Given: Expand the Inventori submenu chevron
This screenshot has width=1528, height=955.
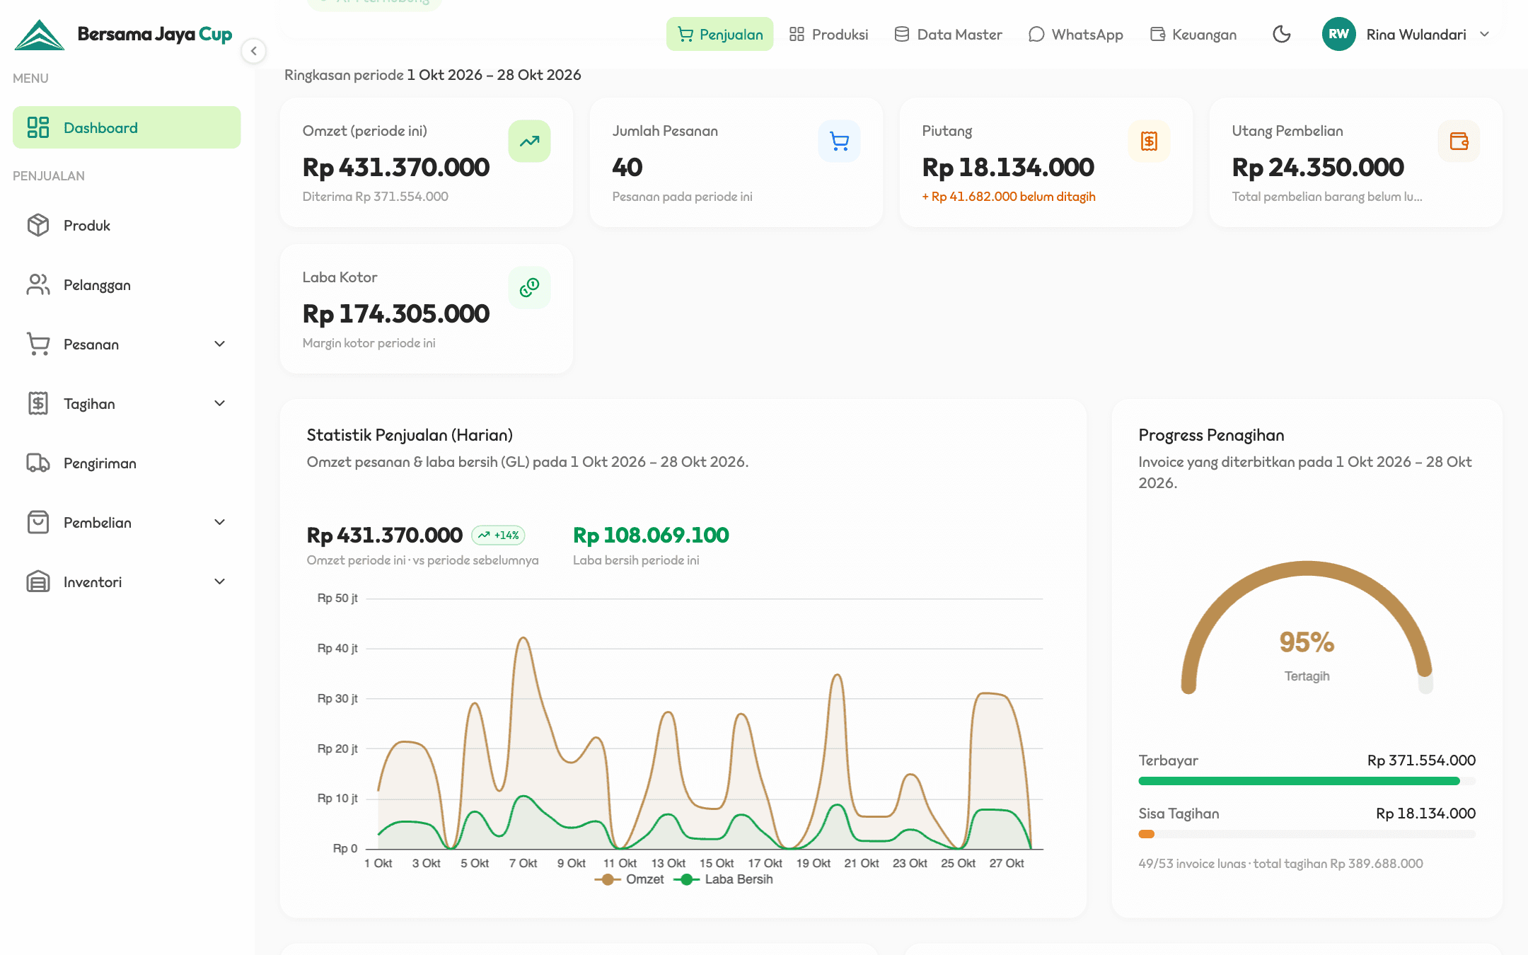Looking at the screenshot, I should pyautogui.click(x=219, y=581).
